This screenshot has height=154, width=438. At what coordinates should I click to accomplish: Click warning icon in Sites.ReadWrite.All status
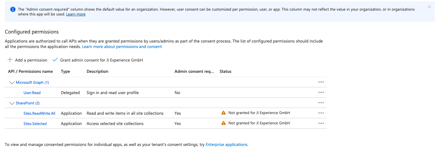pos(224,113)
